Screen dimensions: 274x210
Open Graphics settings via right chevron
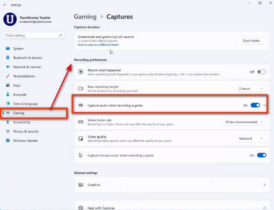click(x=264, y=185)
